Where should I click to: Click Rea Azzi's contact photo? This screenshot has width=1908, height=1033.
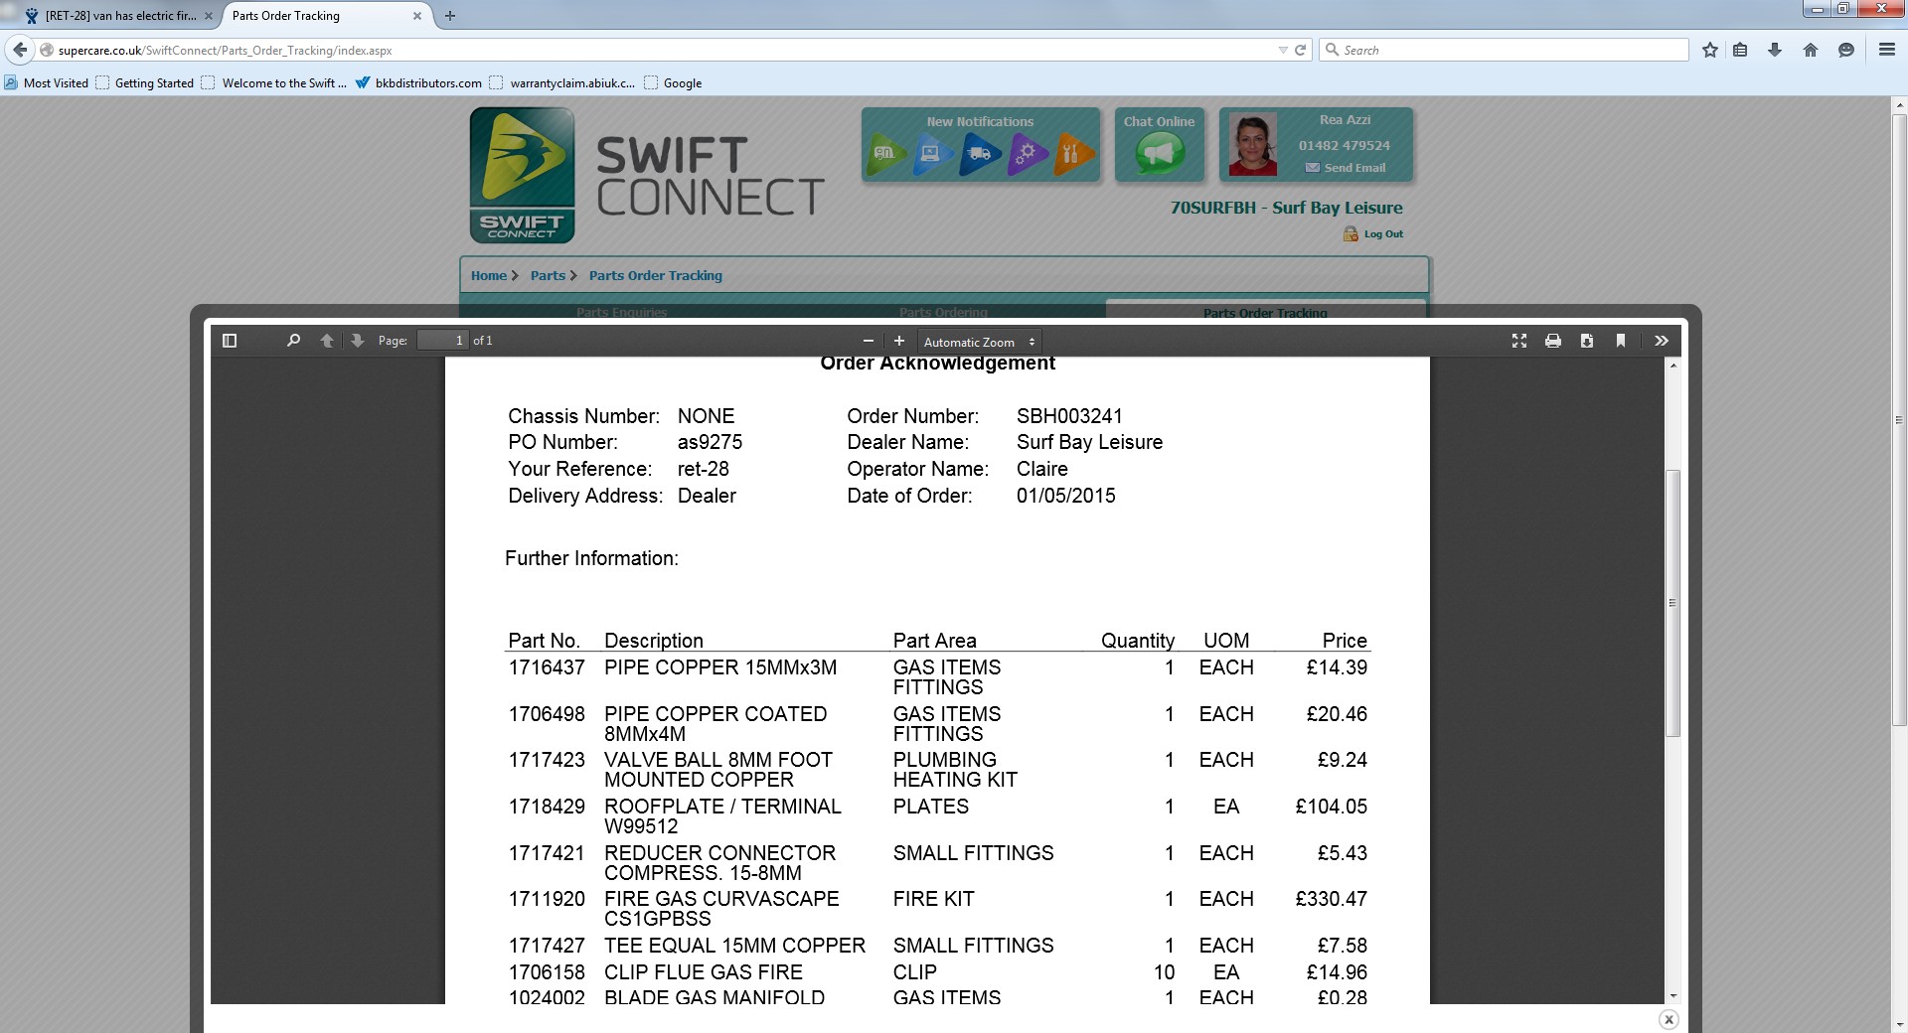pos(1253,145)
